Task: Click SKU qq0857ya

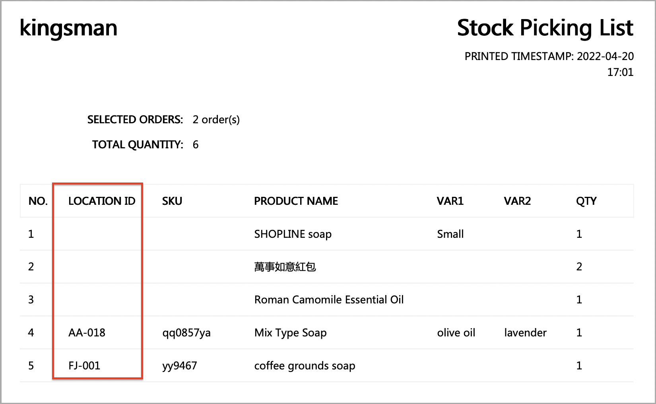Action: [186, 333]
